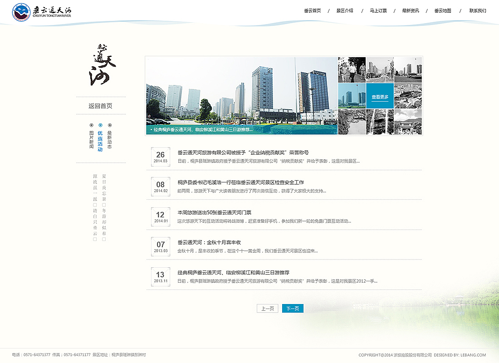Image resolution: width=499 pixels, height=363 pixels.
Task: Click the date box 08 2014.02
Action: [x=161, y=186]
